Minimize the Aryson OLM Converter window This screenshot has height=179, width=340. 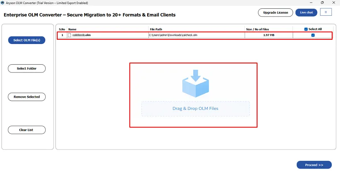tap(311, 2)
